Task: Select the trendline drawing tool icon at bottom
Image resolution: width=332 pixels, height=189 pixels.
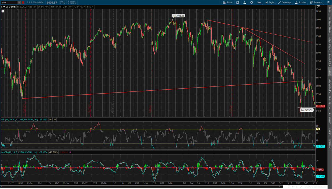Action: [x=301, y=187]
